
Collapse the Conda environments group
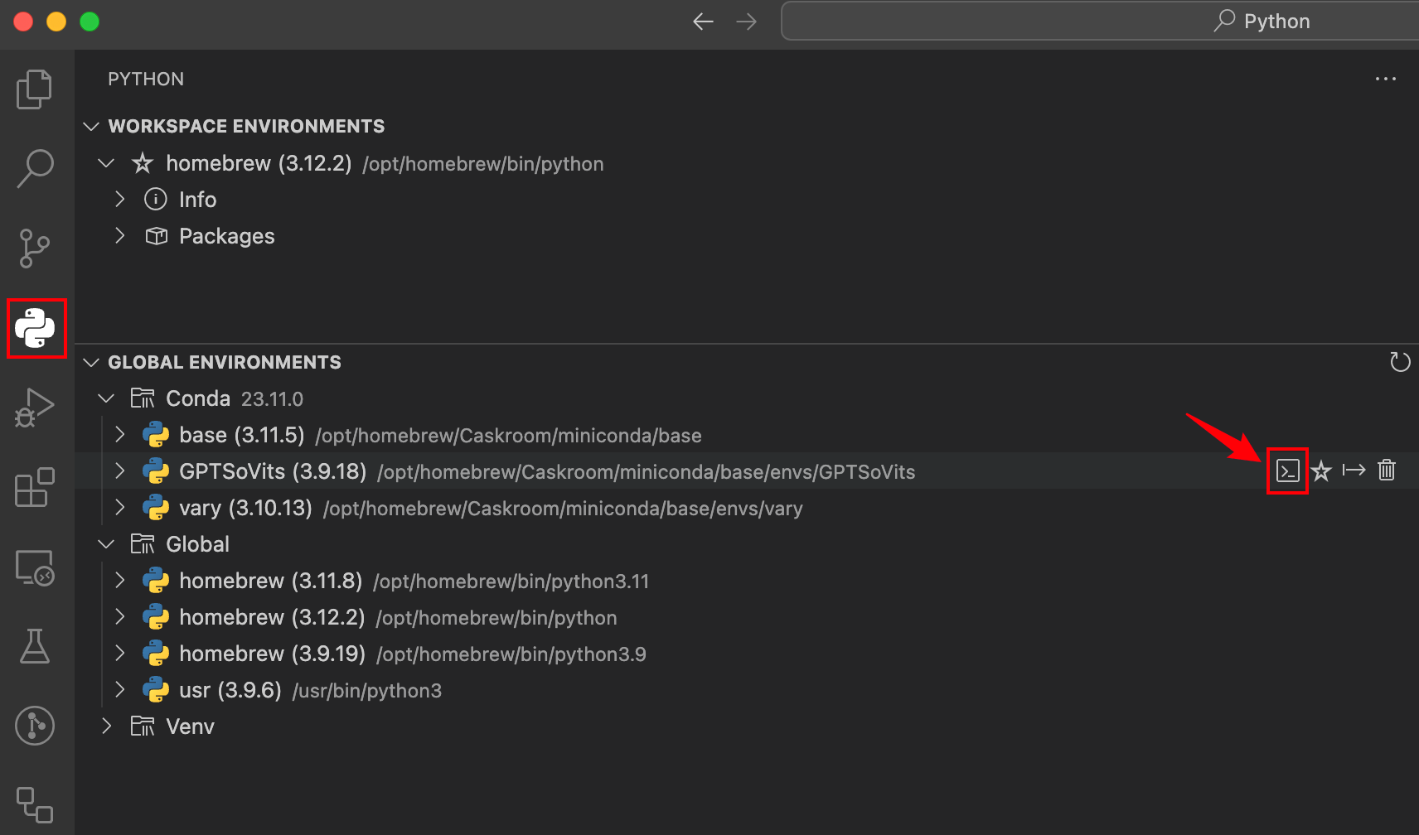point(106,398)
